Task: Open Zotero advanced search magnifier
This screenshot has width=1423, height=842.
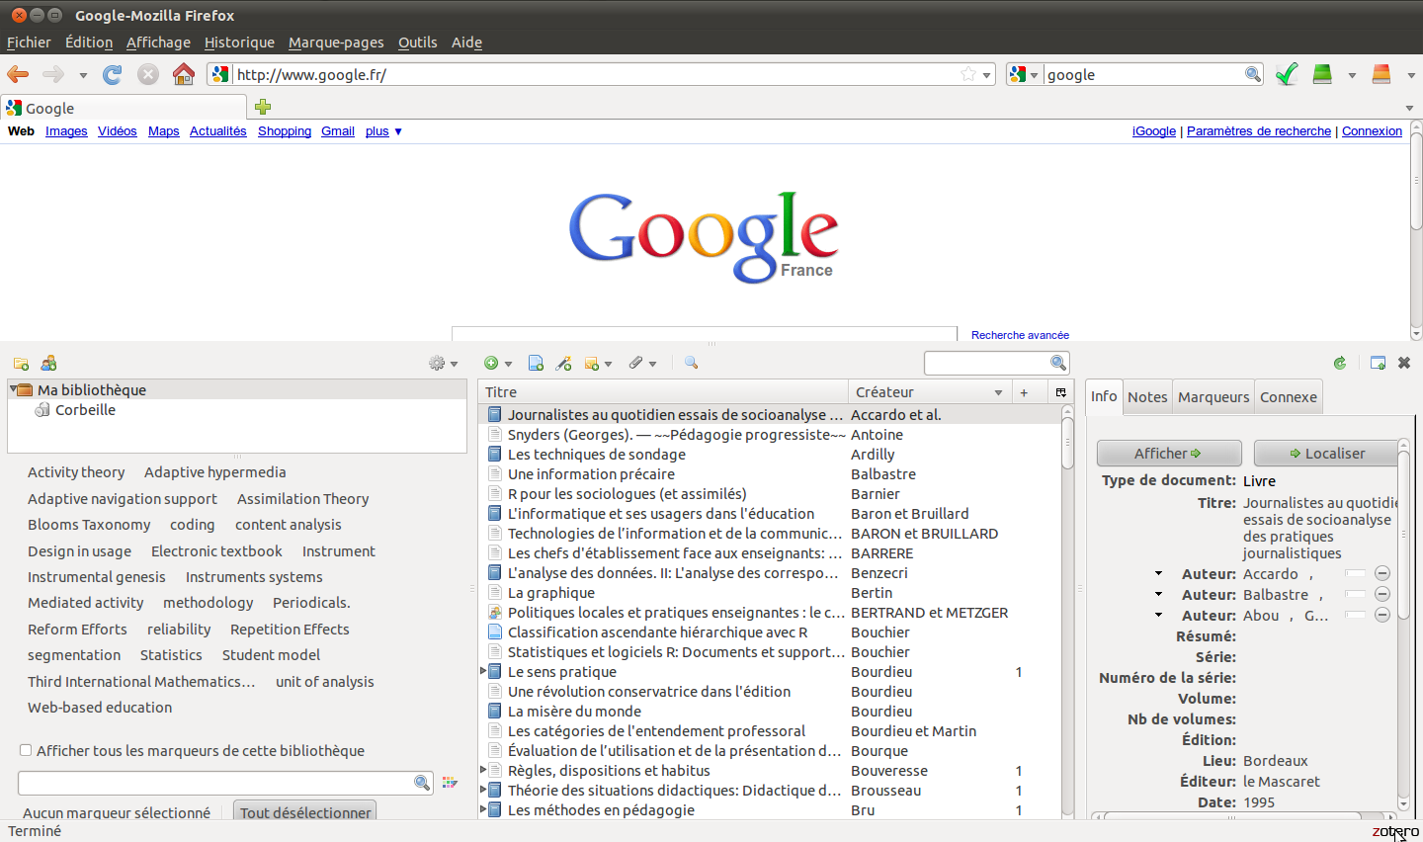Action: tap(691, 364)
